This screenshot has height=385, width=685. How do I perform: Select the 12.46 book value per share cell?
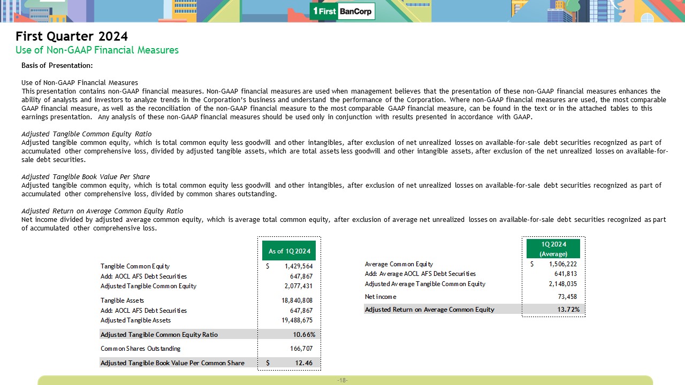[303, 363]
